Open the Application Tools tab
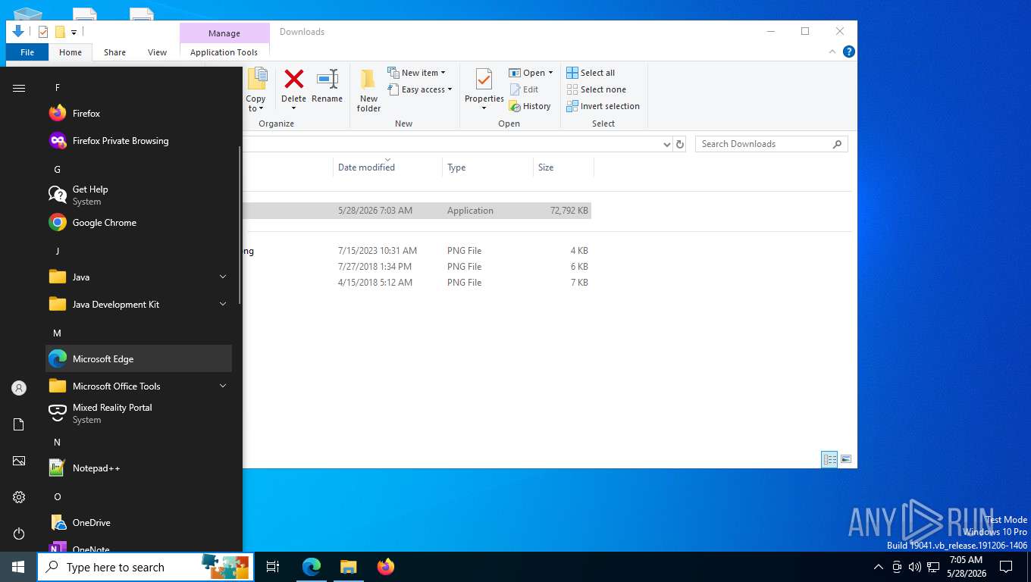 pyautogui.click(x=224, y=52)
